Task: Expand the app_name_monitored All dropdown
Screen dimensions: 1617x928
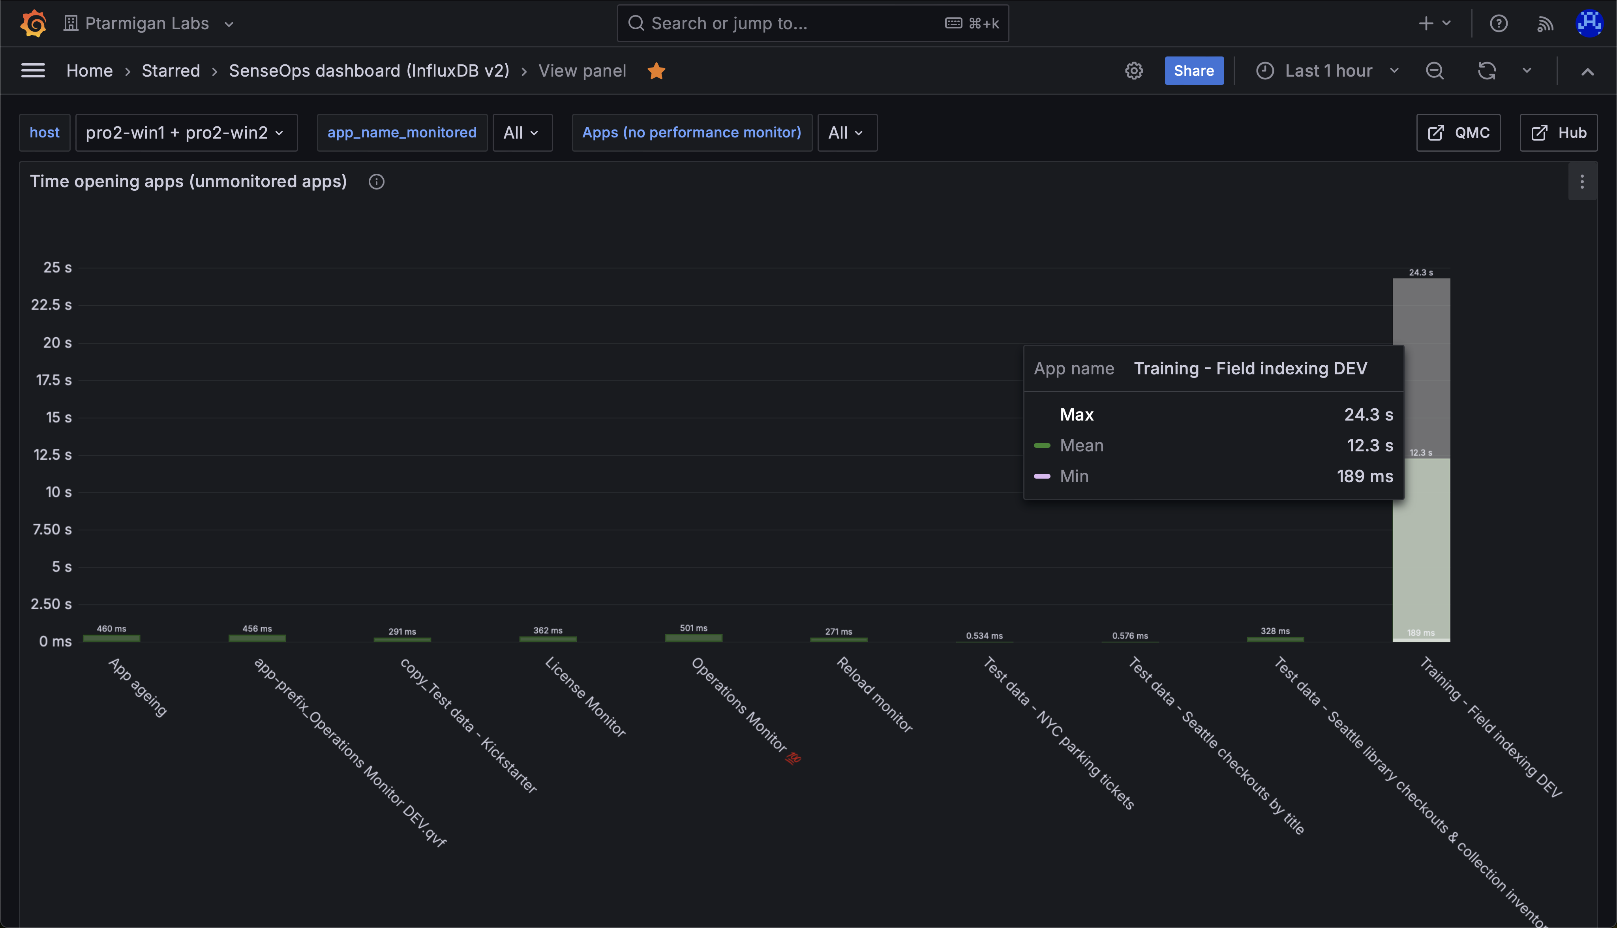Action: (x=522, y=133)
